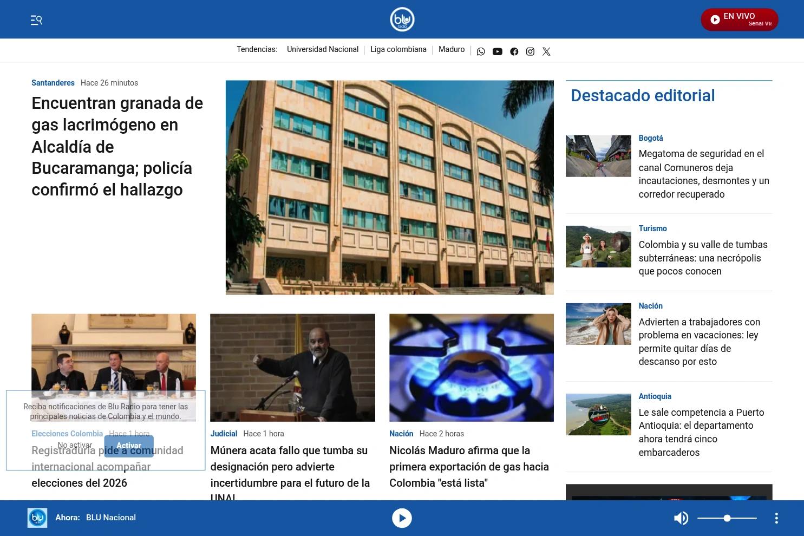Viewport: 804px width, 536px height.
Task: Open the beach vacation worker thumbnail
Action: (x=598, y=324)
